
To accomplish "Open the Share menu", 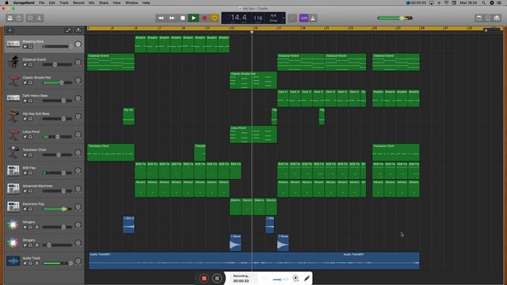I will [104, 2].
